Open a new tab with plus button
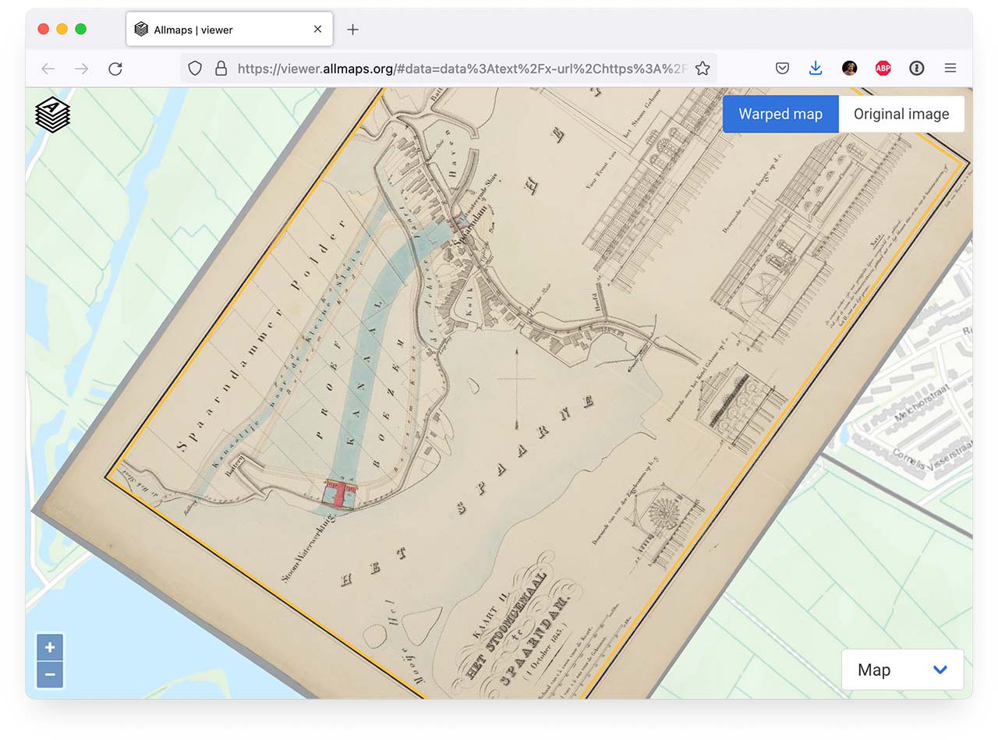Viewport: 998px width, 740px height. 352,30
